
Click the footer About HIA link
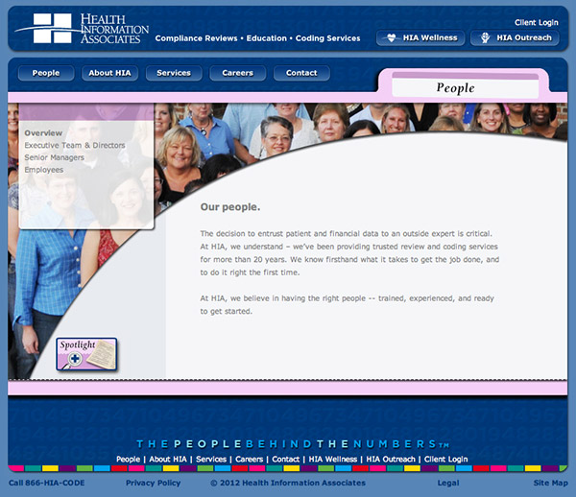click(168, 460)
